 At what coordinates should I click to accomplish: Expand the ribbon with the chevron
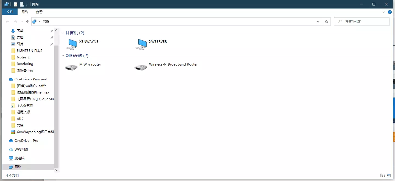(384, 12)
